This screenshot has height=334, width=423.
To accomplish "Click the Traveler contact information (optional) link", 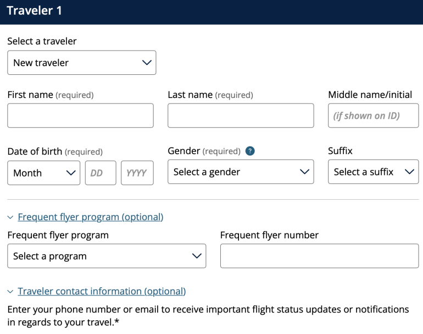I will point(102,291).
